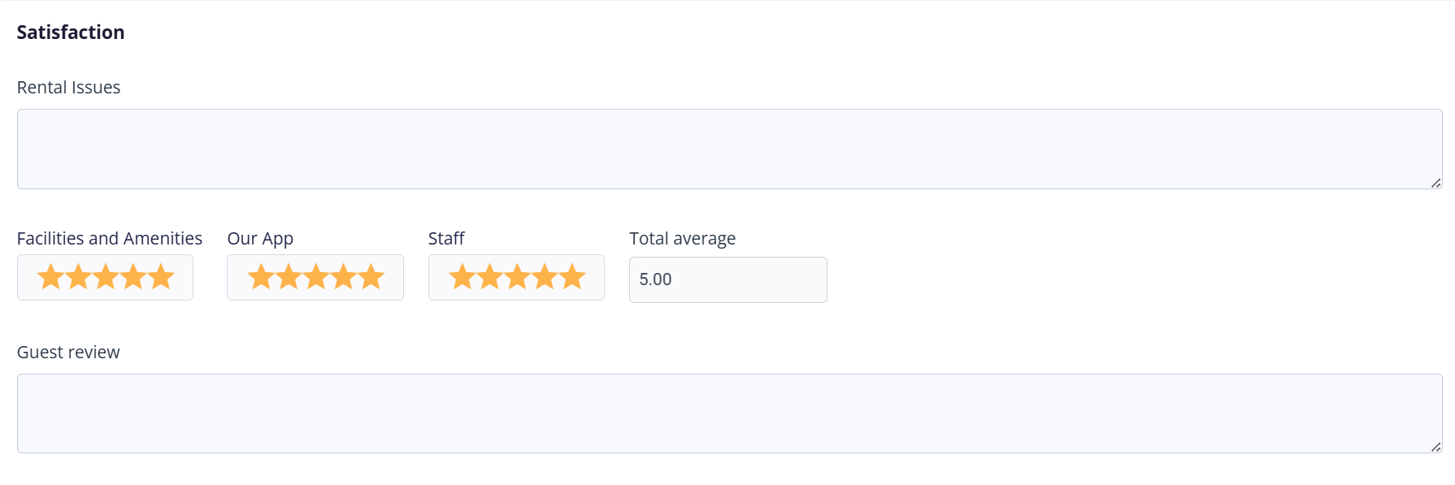This screenshot has height=485, width=1455.
Task: Rate Our App two stars
Action: (x=289, y=277)
